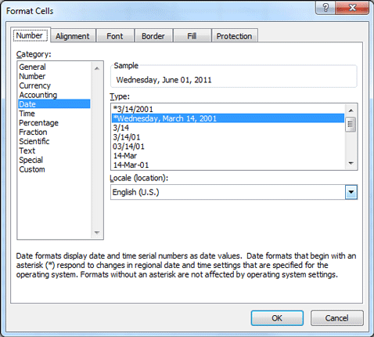This screenshot has width=374, height=337.
Task: Close the Format Cells dialog
Action: tap(352, 8)
